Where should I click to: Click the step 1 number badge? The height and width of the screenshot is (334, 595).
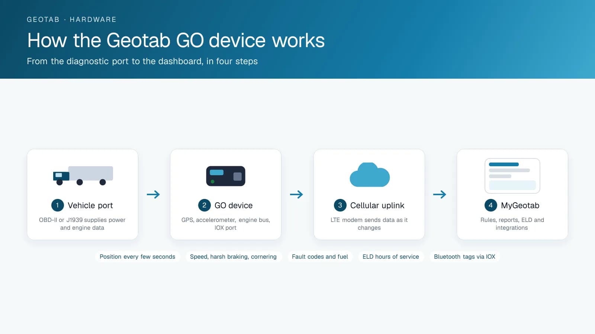point(57,205)
